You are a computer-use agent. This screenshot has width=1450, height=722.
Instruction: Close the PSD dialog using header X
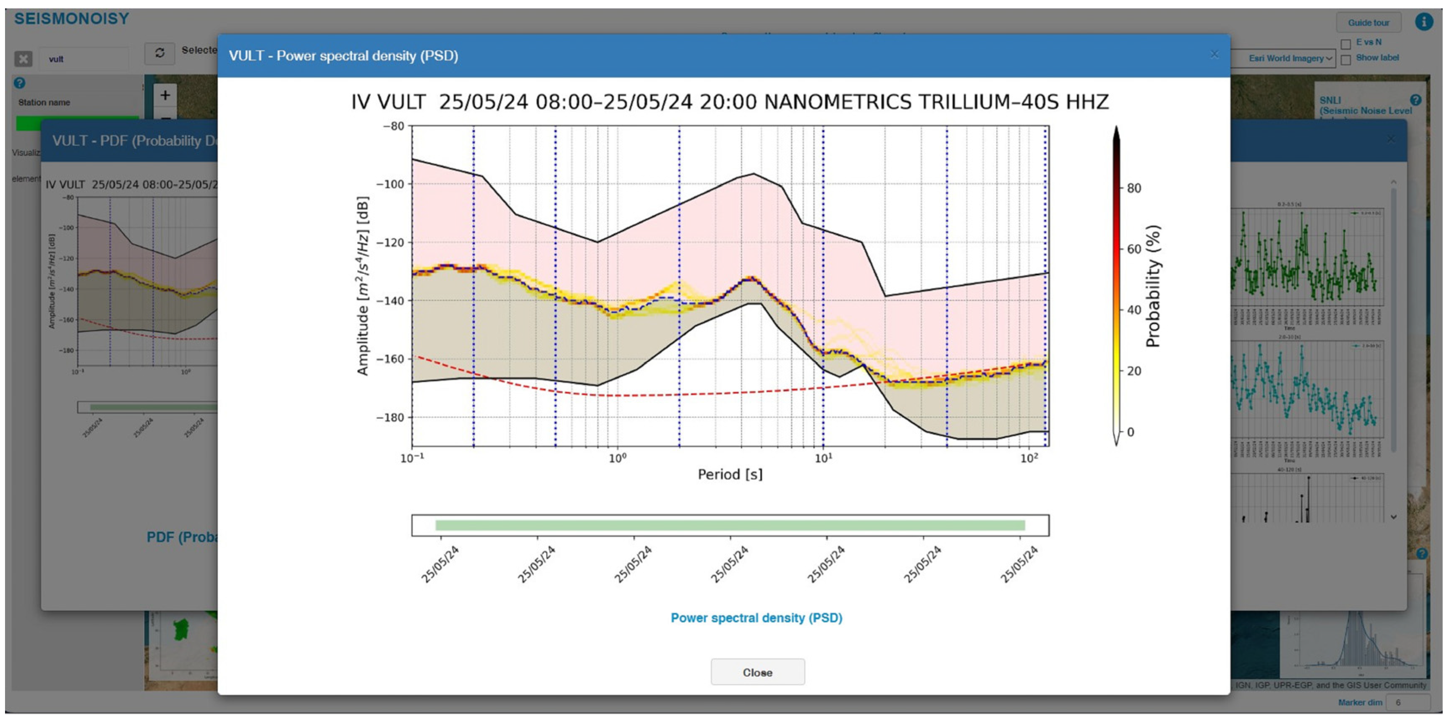[x=1214, y=55]
